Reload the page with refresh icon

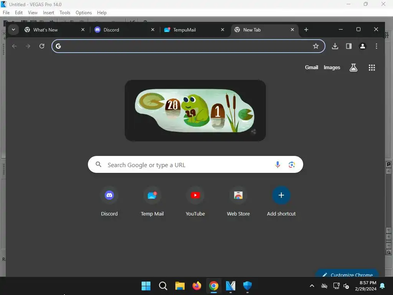[x=42, y=46]
